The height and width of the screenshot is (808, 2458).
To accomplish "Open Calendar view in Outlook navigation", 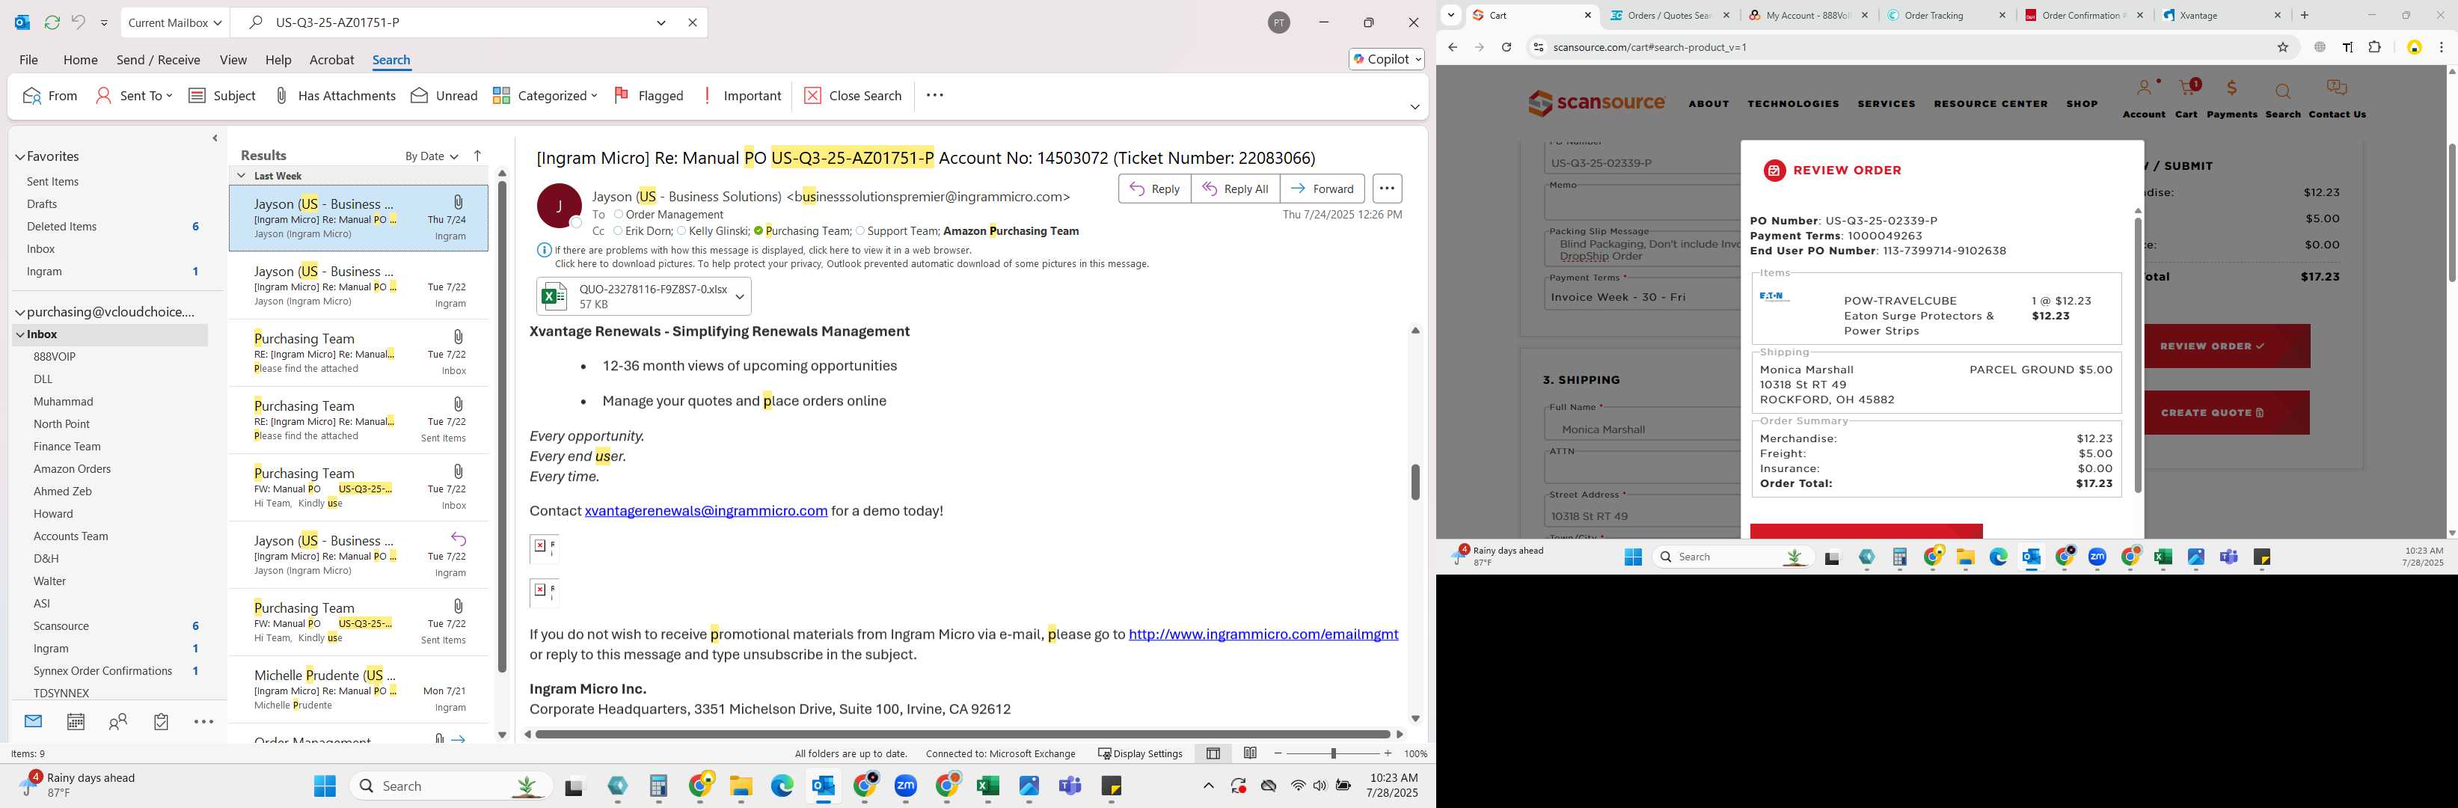I will pyautogui.click(x=76, y=721).
